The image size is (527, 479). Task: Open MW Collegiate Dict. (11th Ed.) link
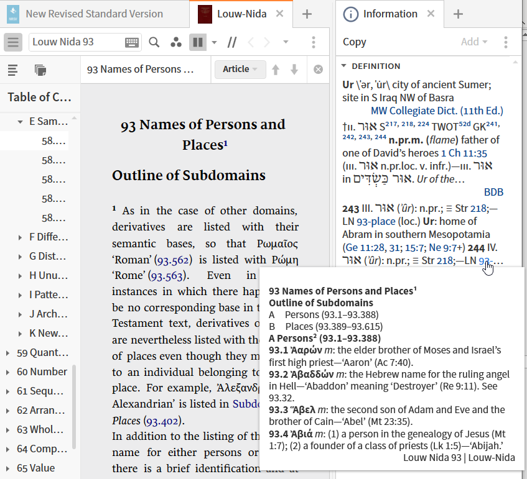pos(437,111)
